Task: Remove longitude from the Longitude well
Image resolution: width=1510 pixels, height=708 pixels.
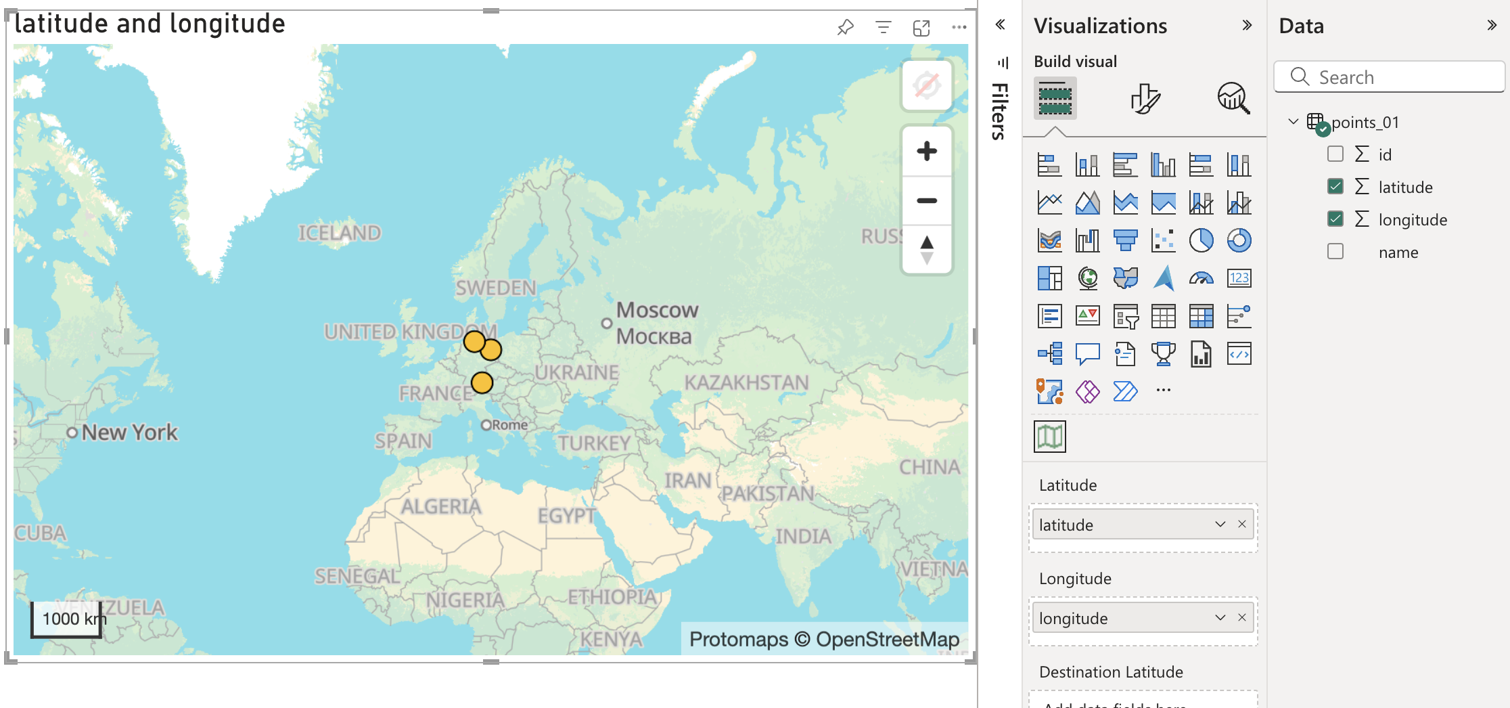Action: [x=1242, y=617]
